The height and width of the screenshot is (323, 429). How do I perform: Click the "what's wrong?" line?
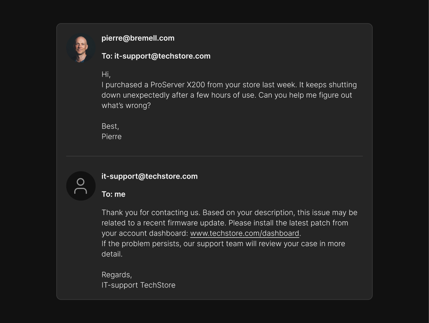click(126, 106)
